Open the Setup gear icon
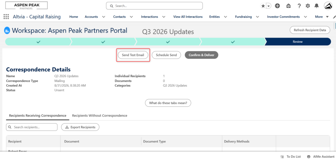The width and height of the screenshot is (336, 160). [x=308, y=6]
